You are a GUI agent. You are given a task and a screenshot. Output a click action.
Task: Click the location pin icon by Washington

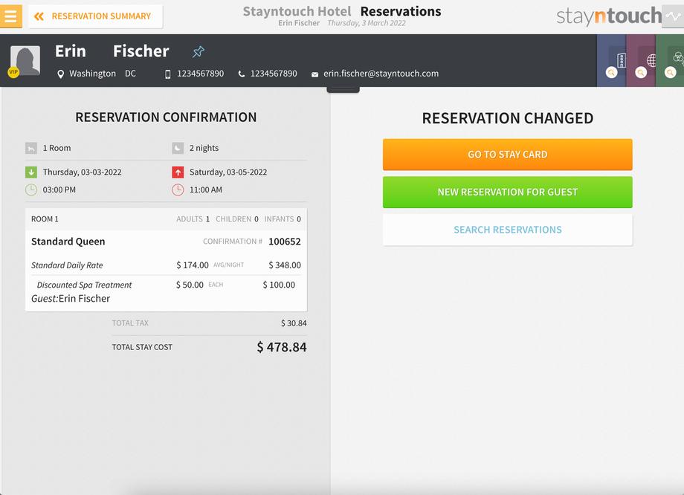click(x=61, y=74)
